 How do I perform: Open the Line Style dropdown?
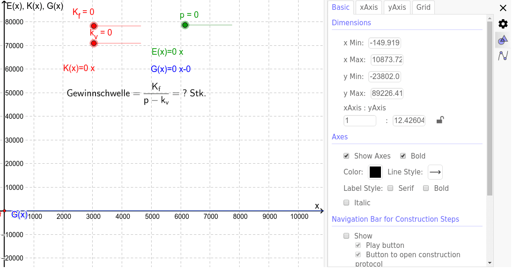pyautogui.click(x=435, y=172)
